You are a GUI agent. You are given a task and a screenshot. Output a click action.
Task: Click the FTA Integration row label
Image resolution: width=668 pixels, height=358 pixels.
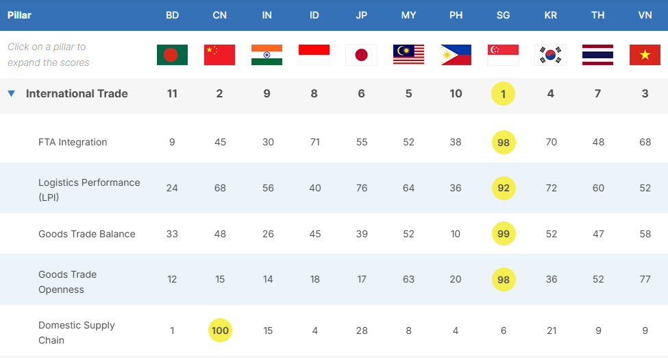pos(73,143)
